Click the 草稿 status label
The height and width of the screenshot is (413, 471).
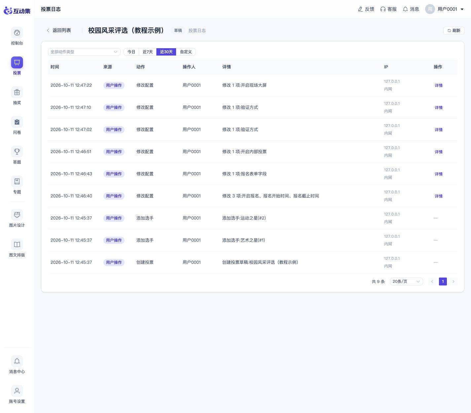coord(178,30)
